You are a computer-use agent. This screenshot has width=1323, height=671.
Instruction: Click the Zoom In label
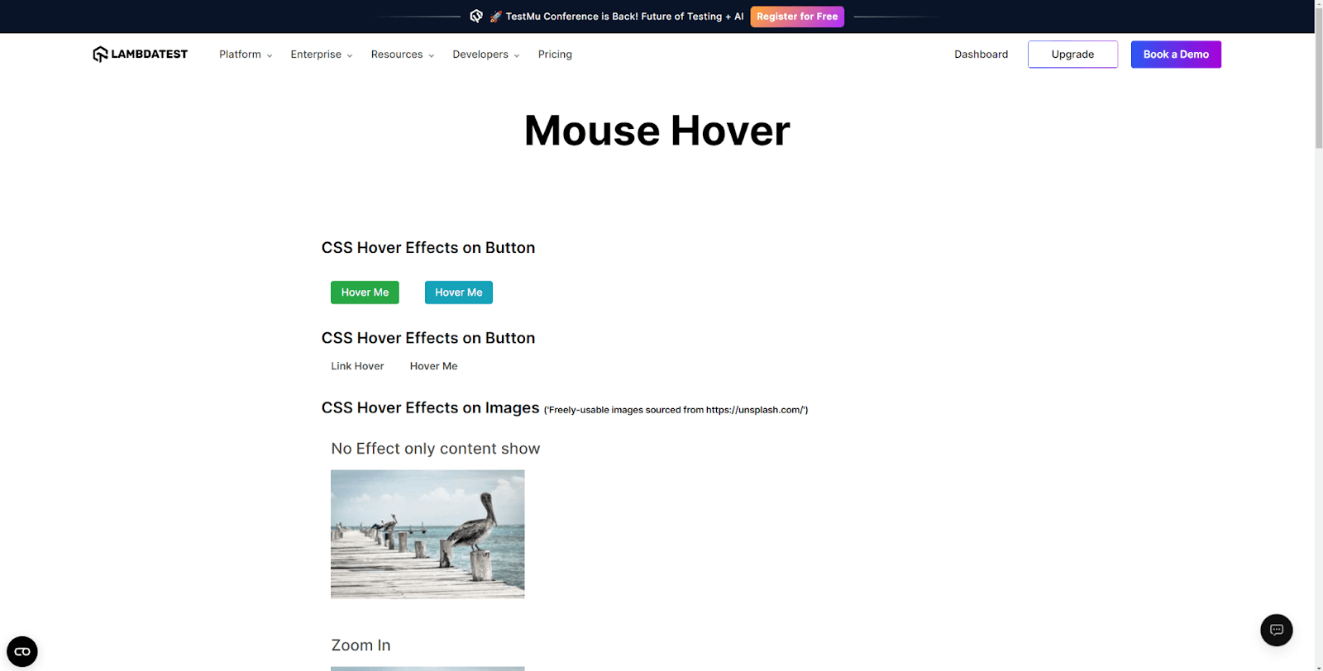click(x=361, y=645)
